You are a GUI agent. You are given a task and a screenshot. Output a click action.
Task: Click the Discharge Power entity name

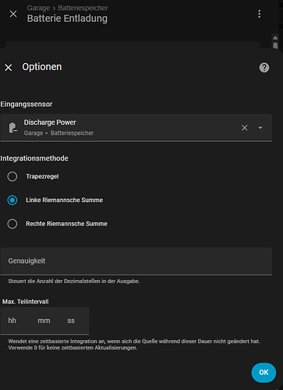point(50,122)
